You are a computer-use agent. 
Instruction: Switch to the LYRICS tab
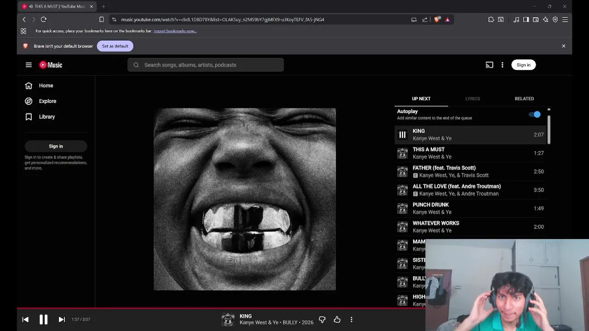(473, 98)
